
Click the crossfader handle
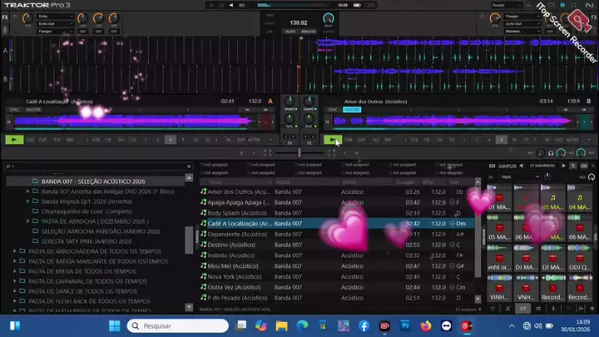pos(299,153)
